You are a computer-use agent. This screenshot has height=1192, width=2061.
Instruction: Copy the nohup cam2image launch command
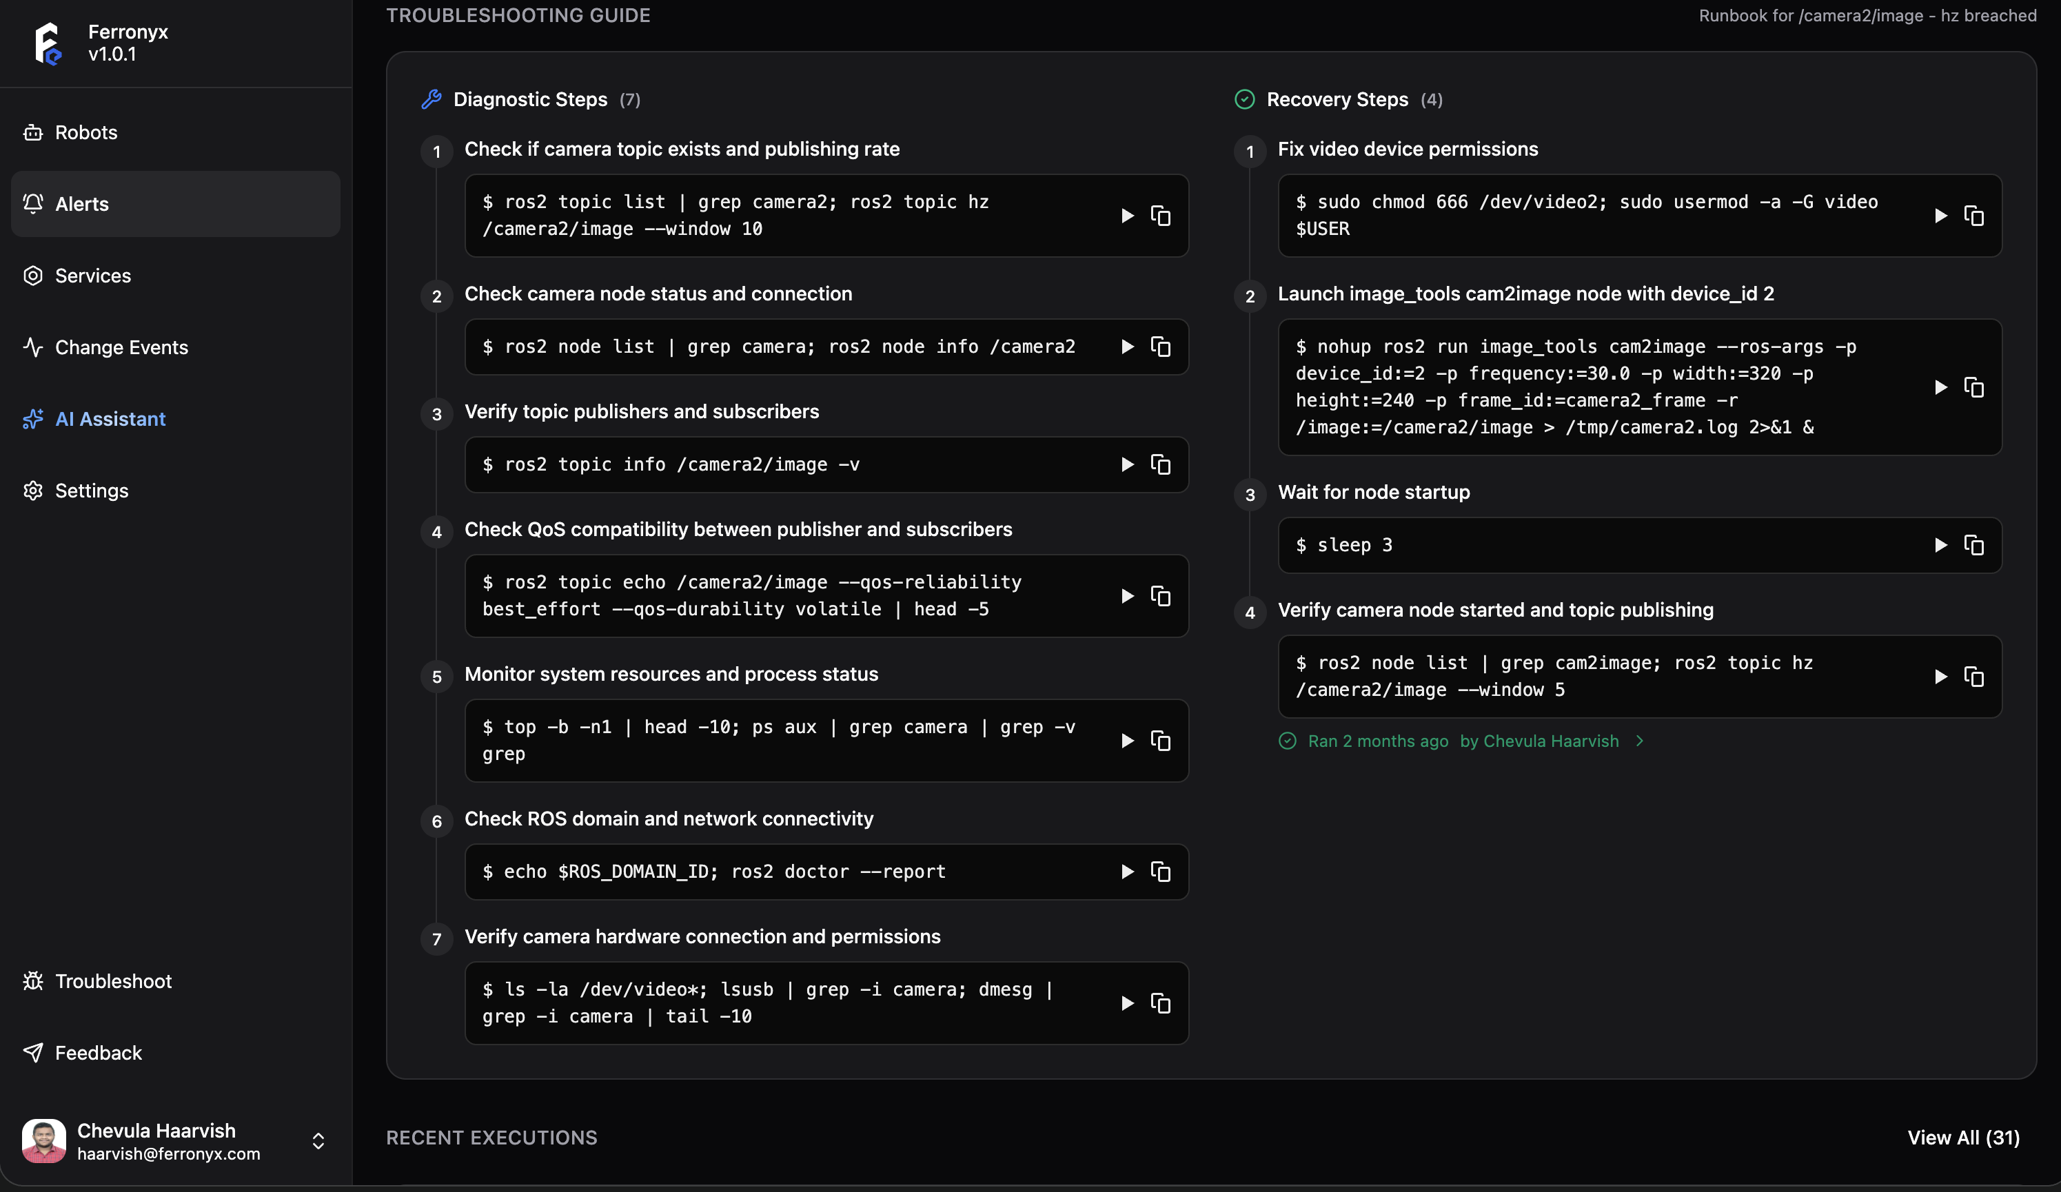(1973, 387)
